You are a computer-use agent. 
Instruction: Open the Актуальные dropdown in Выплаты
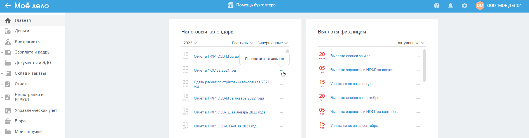click(x=411, y=43)
